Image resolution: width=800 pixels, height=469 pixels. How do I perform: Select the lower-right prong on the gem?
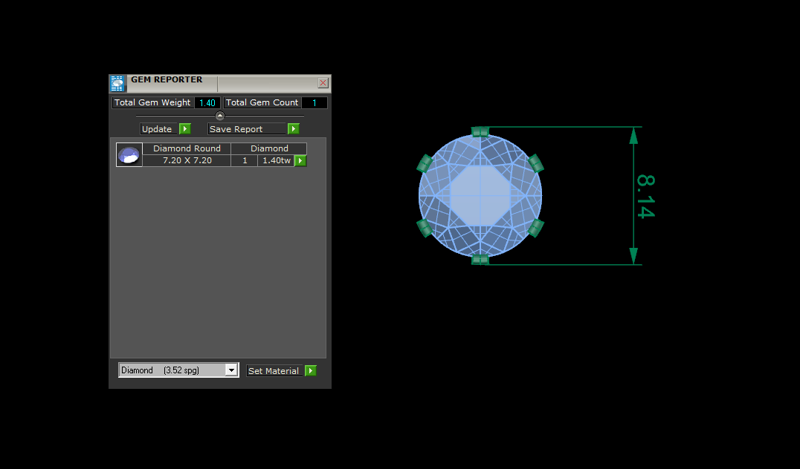tap(536, 228)
